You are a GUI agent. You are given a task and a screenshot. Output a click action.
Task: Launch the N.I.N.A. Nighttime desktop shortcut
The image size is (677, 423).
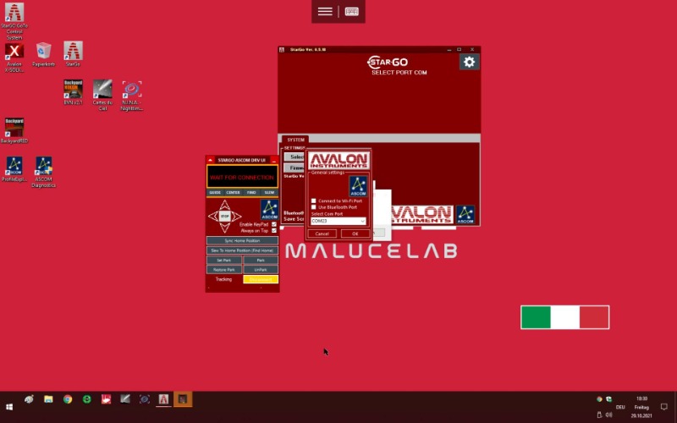132,96
